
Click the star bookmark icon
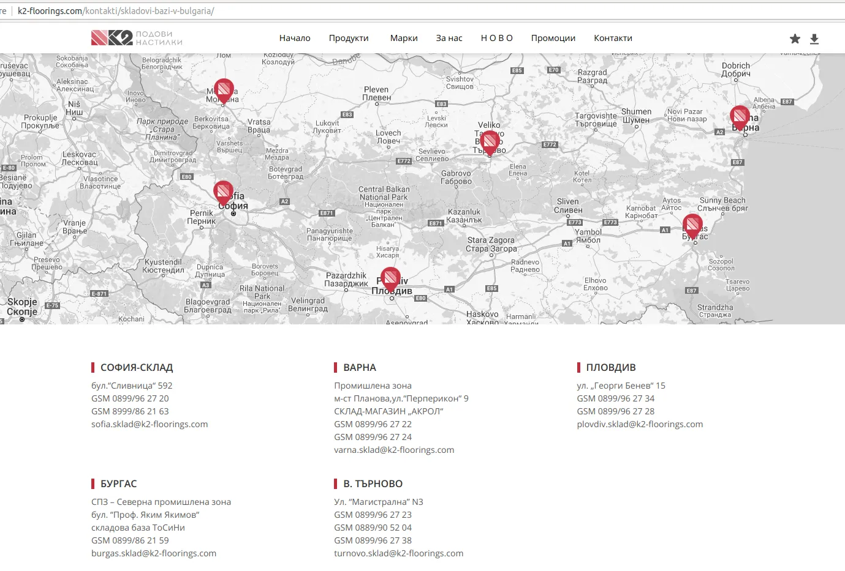[795, 39]
